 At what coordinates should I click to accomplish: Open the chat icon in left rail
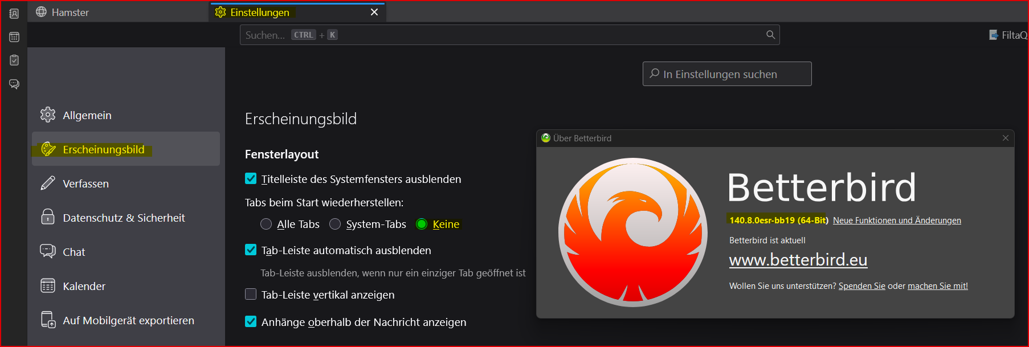14,84
